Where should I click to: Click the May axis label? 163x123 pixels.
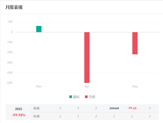click(x=135, y=86)
